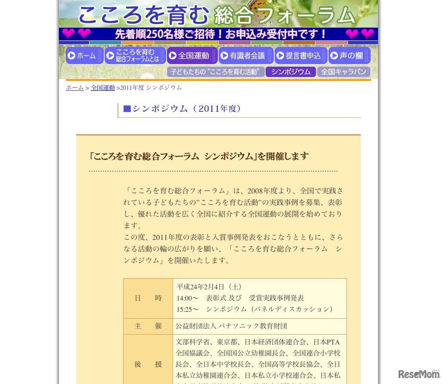Screen dimensions: 446x384
Task: Click the 文部科学省、東京都 sponsors text
Action: click(x=258, y=361)
